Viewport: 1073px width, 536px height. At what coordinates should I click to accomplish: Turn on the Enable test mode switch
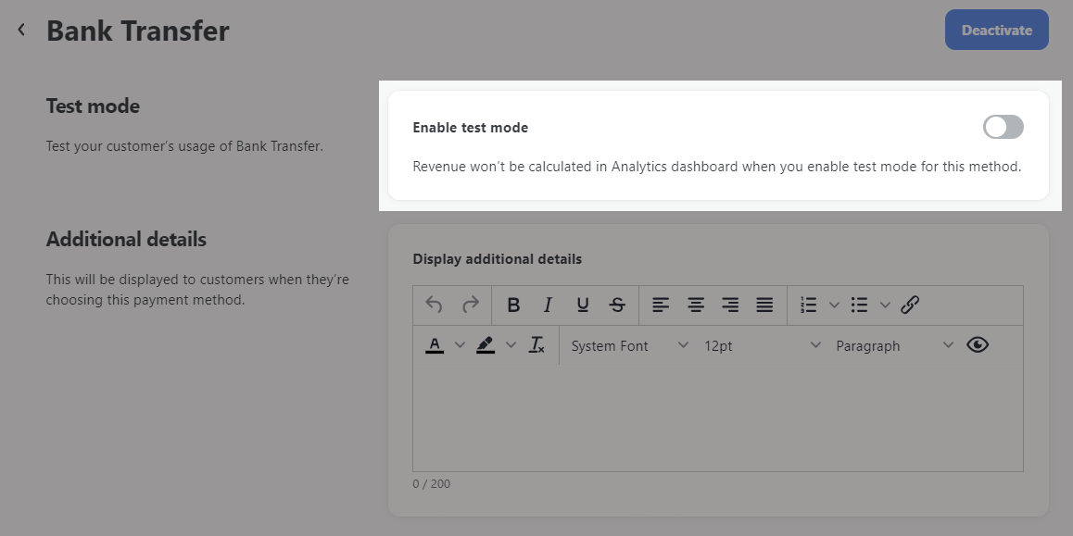[1004, 127]
